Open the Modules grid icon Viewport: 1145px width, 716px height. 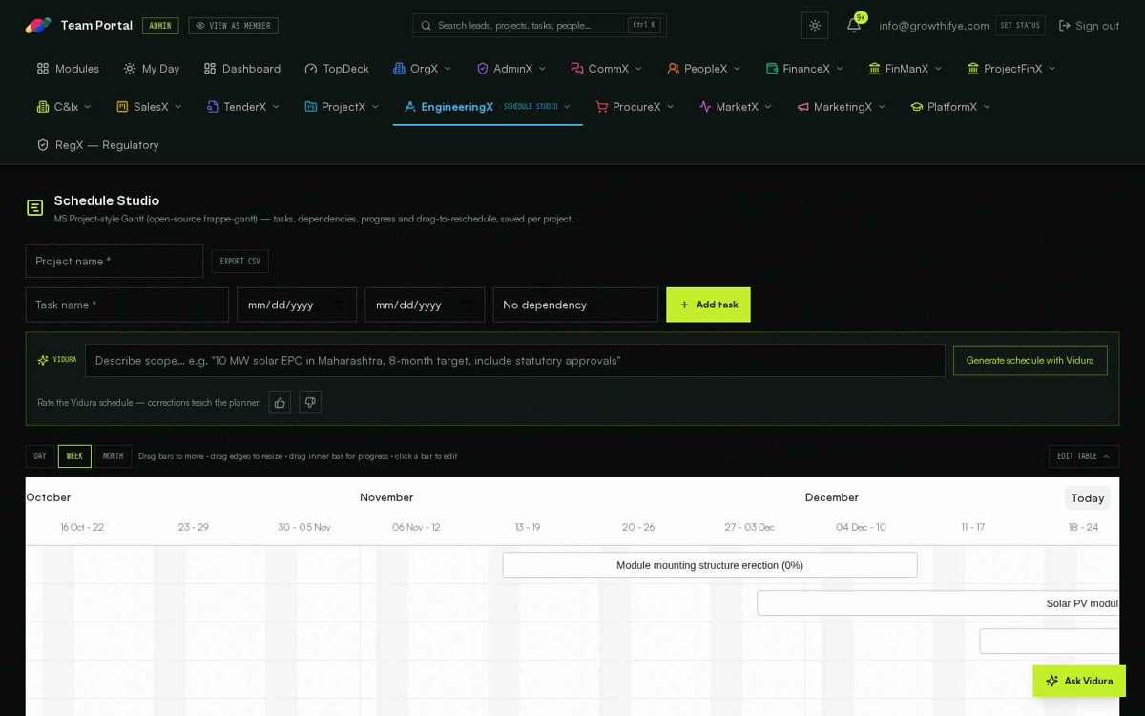click(43, 69)
